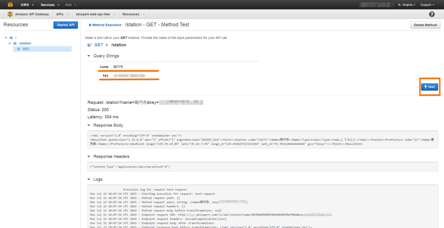
Task: Select the root / resource in tree
Action: (16, 38)
